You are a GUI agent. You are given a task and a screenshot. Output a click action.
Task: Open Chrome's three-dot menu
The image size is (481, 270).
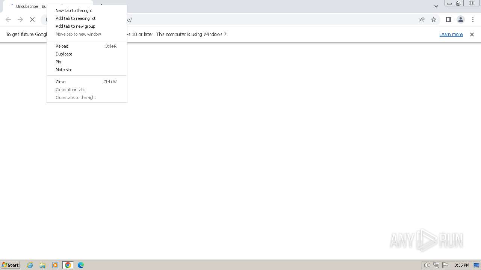tap(473, 19)
